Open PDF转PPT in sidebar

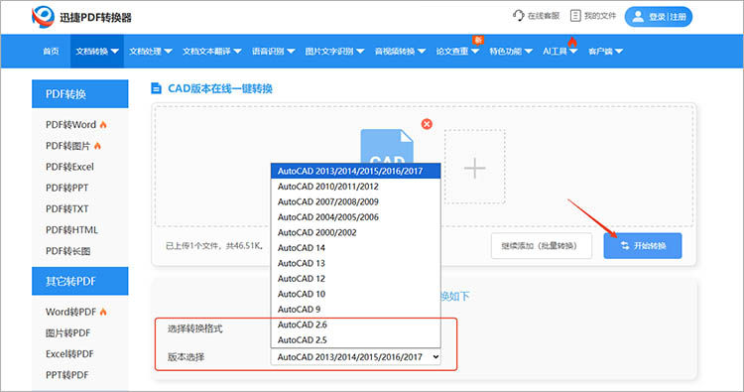pos(66,188)
